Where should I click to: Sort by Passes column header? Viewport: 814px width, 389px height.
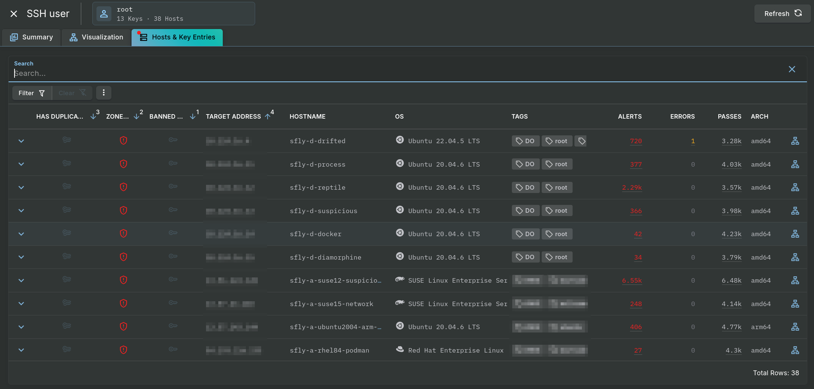click(729, 116)
